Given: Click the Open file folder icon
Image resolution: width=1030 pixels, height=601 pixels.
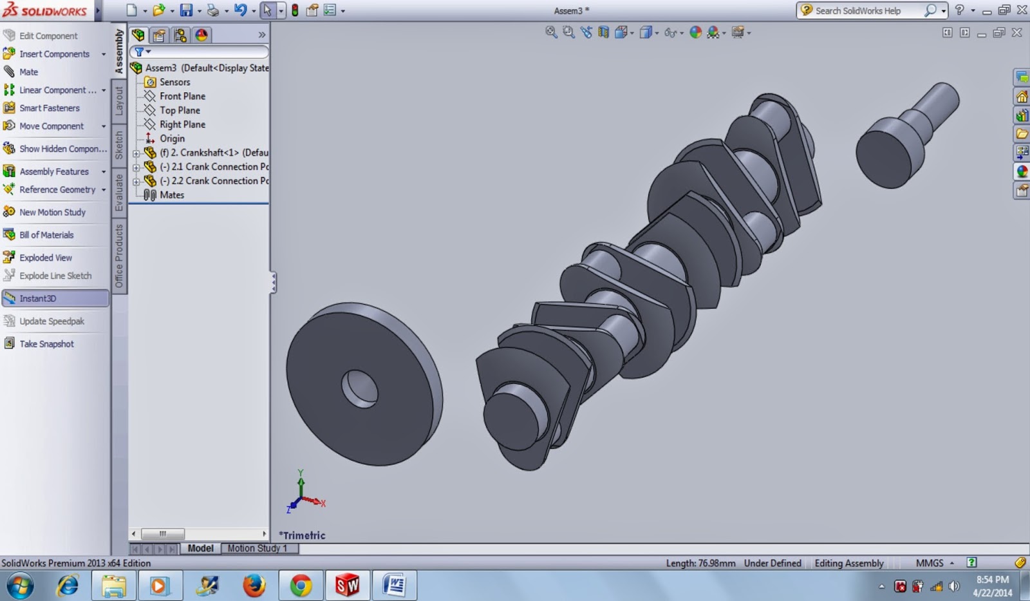Looking at the screenshot, I should point(158,10).
